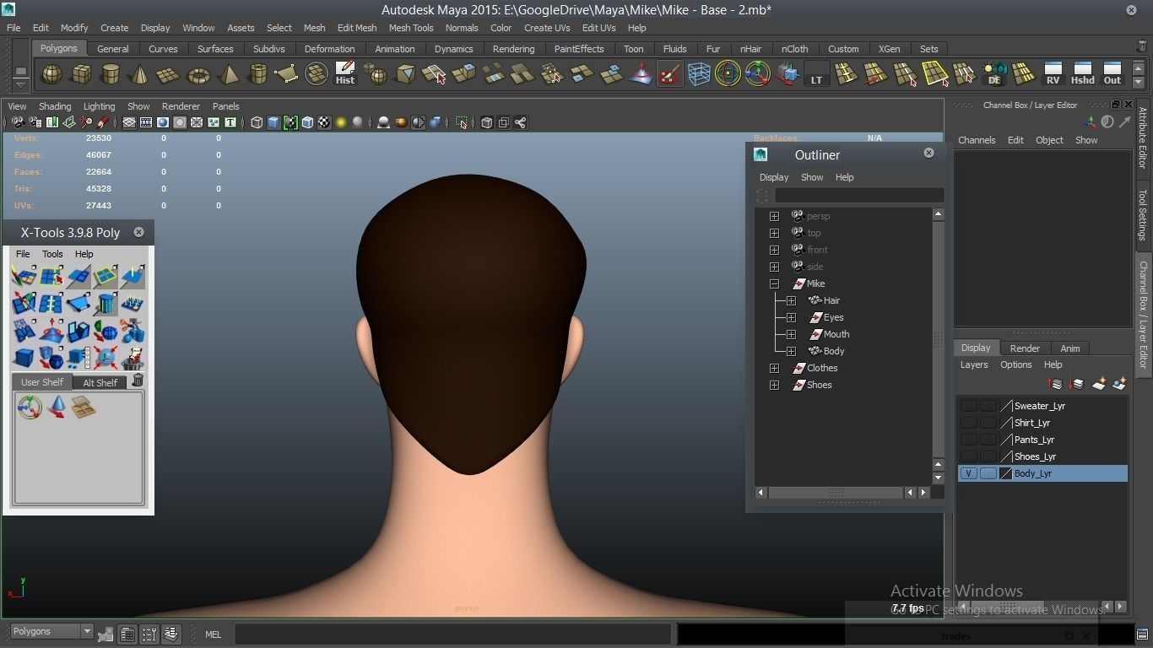Image resolution: width=1153 pixels, height=648 pixels.
Task: Create a polygon cube from the shelf
Action: 81,74
